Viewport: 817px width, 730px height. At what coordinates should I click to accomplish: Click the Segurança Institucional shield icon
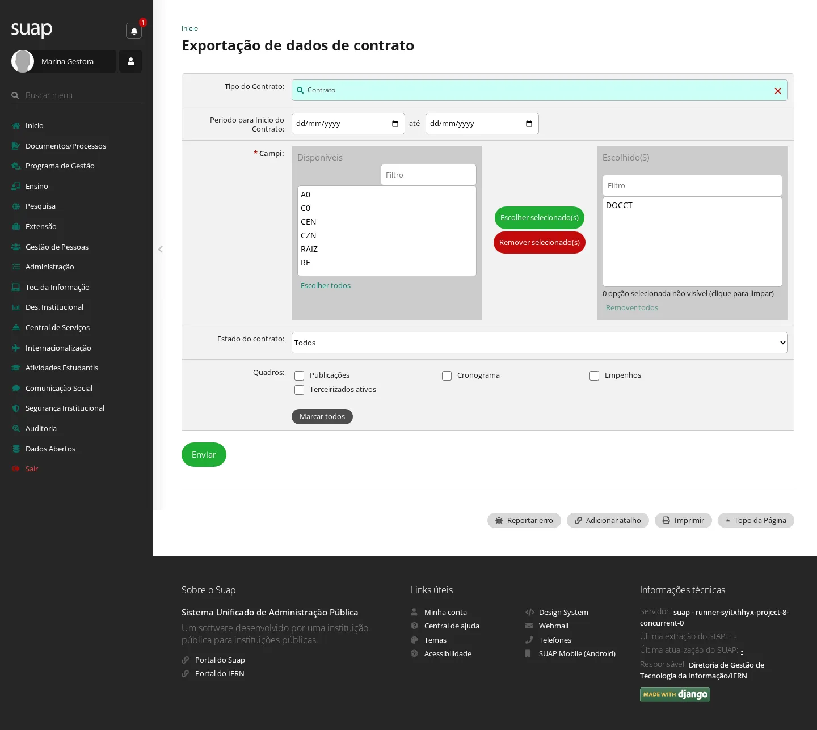[16, 408]
